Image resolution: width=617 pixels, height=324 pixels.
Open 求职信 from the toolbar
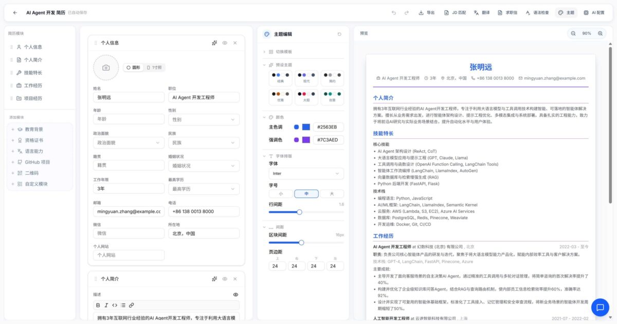tap(507, 13)
